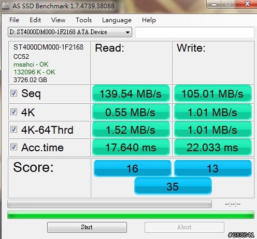
Task: Click the empty text field beside drive selector
Action: point(195,32)
